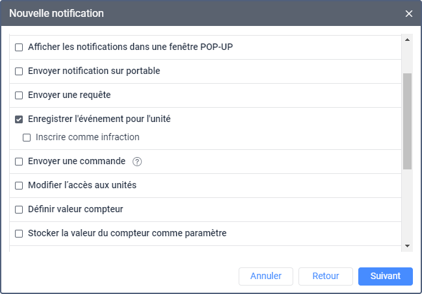Tick the Envoyer une requête checkbox
Image resolution: width=422 pixels, height=294 pixels.
[19, 95]
